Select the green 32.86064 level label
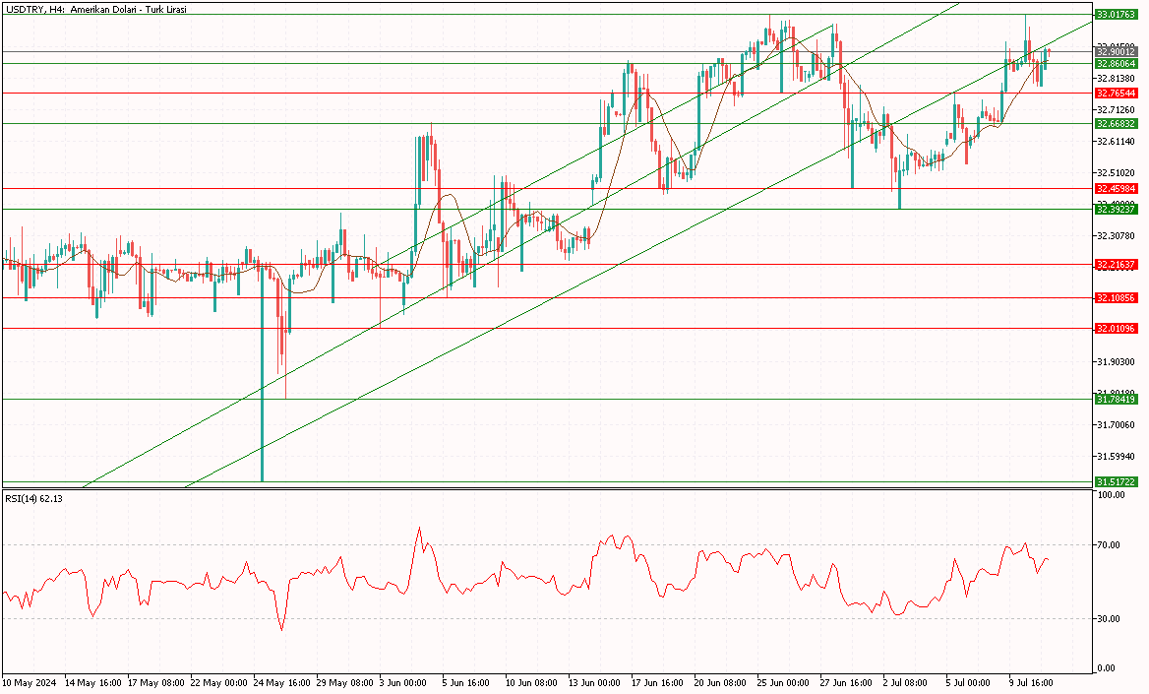This screenshot has height=694, width=1149. click(1116, 64)
